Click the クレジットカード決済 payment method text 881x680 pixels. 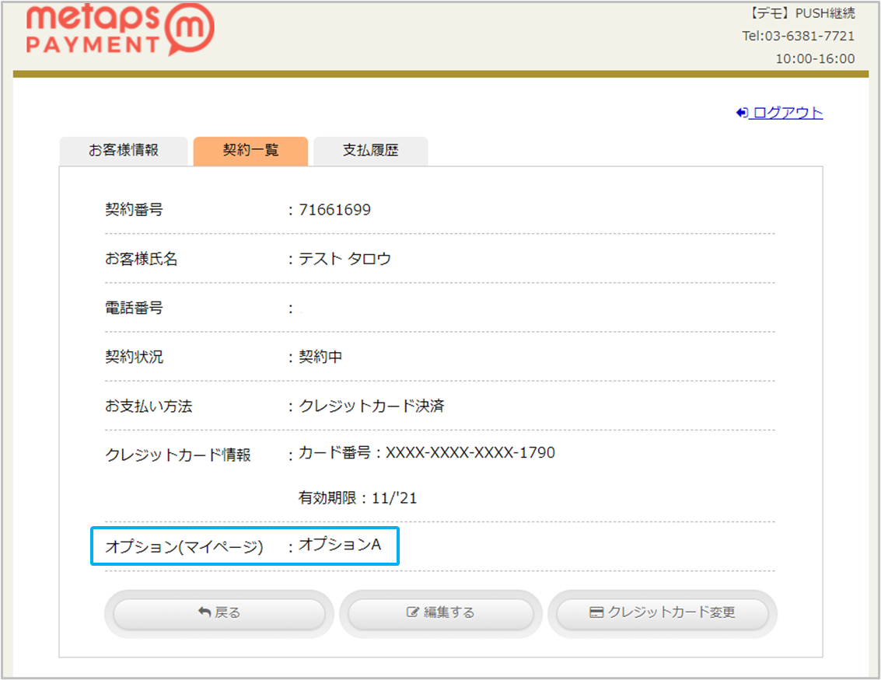click(x=371, y=406)
